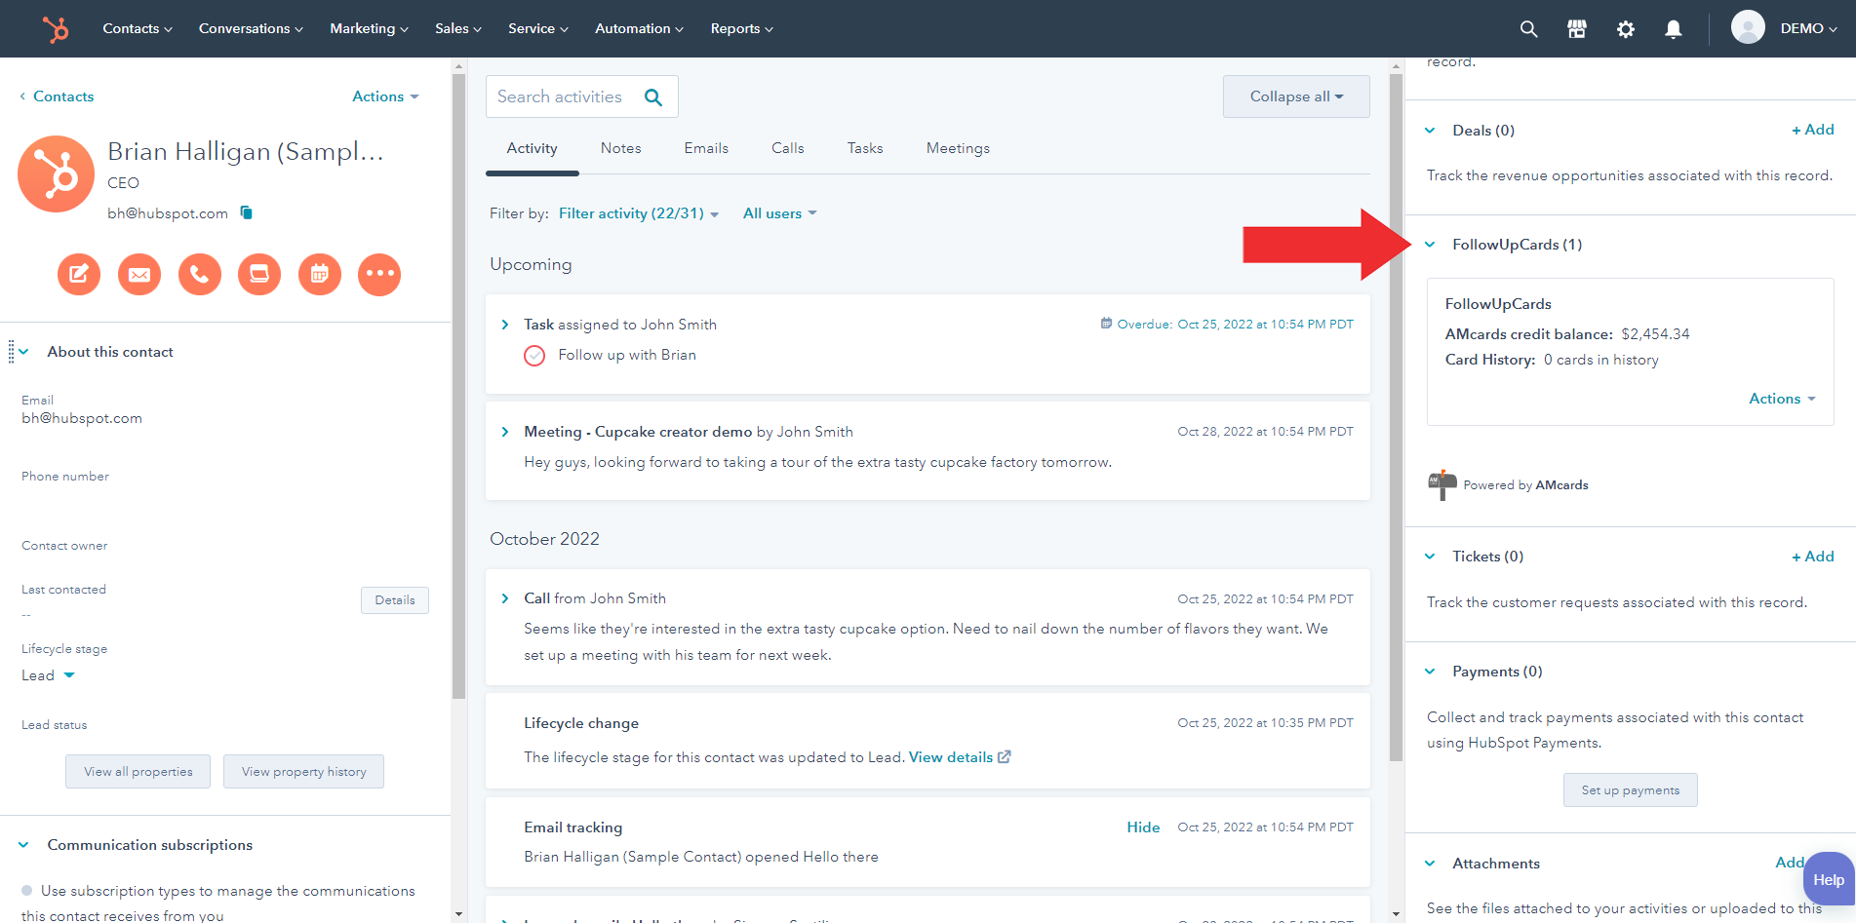Open the contact Actions dropdown
1856x923 pixels.
pos(385,96)
